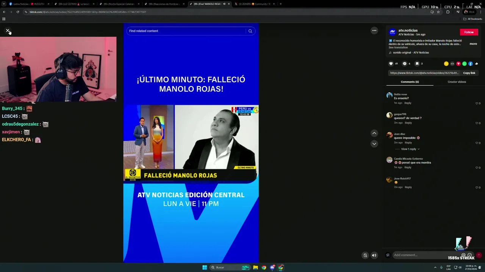485x272 pixels.
Task: Post comment with the red arrow button
Action: pyautogui.click(x=479, y=255)
